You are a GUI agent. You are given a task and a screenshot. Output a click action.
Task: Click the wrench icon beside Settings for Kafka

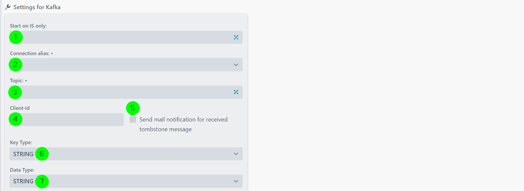click(7, 7)
